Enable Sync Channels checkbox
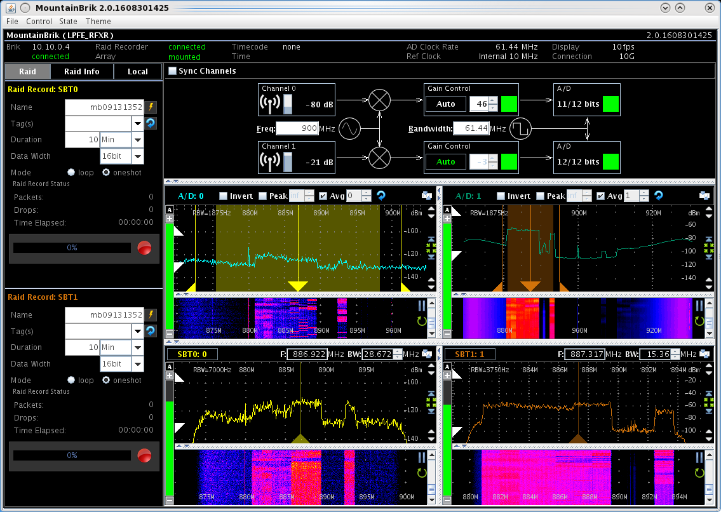 172,71
